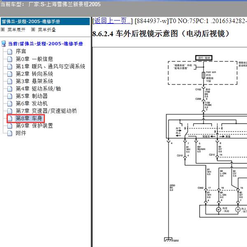247x247 pixels.
Task: Click the page icon beside 第3章
Action: (10, 81)
